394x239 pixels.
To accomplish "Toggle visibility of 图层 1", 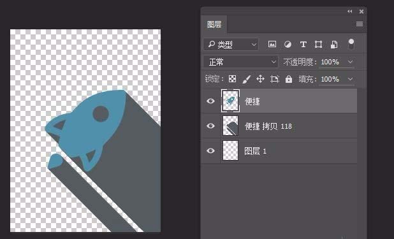I will point(210,150).
